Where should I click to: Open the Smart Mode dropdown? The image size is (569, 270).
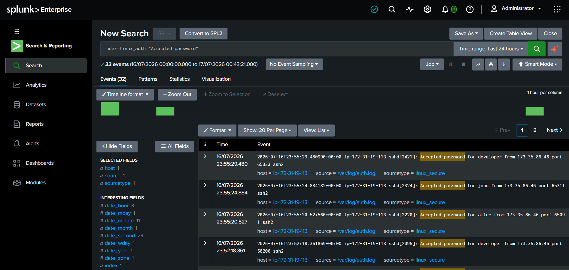(537, 64)
